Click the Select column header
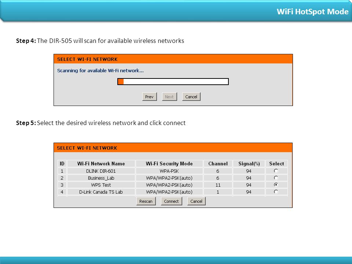Screen dimensions: 352x264 click(276, 164)
